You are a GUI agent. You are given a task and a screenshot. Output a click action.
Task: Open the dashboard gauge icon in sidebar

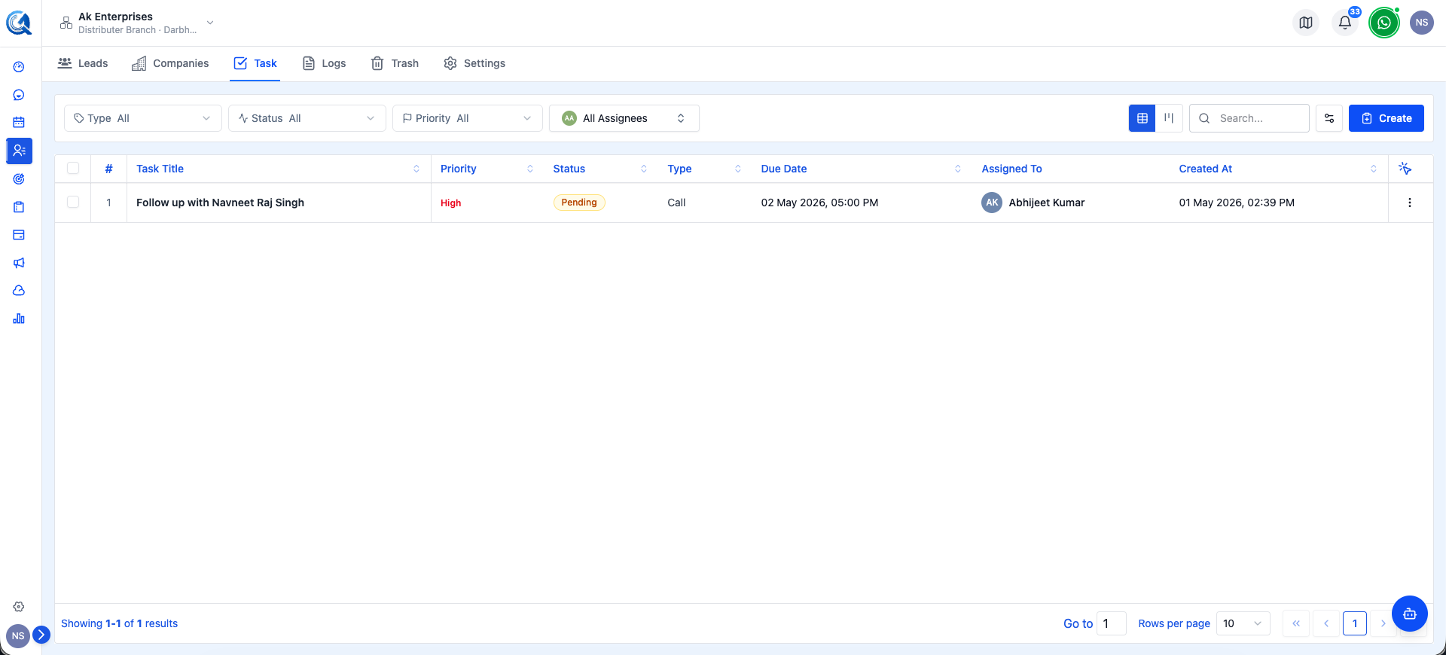point(19,67)
